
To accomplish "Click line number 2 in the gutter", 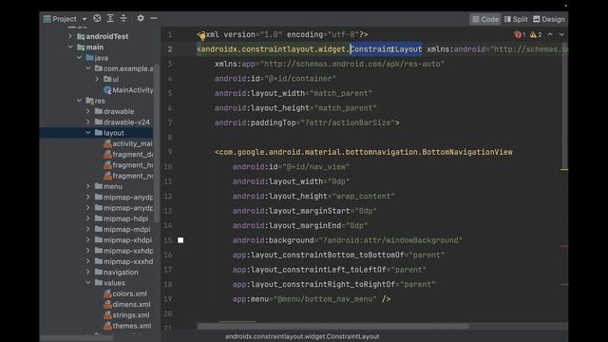I will [170, 49].
